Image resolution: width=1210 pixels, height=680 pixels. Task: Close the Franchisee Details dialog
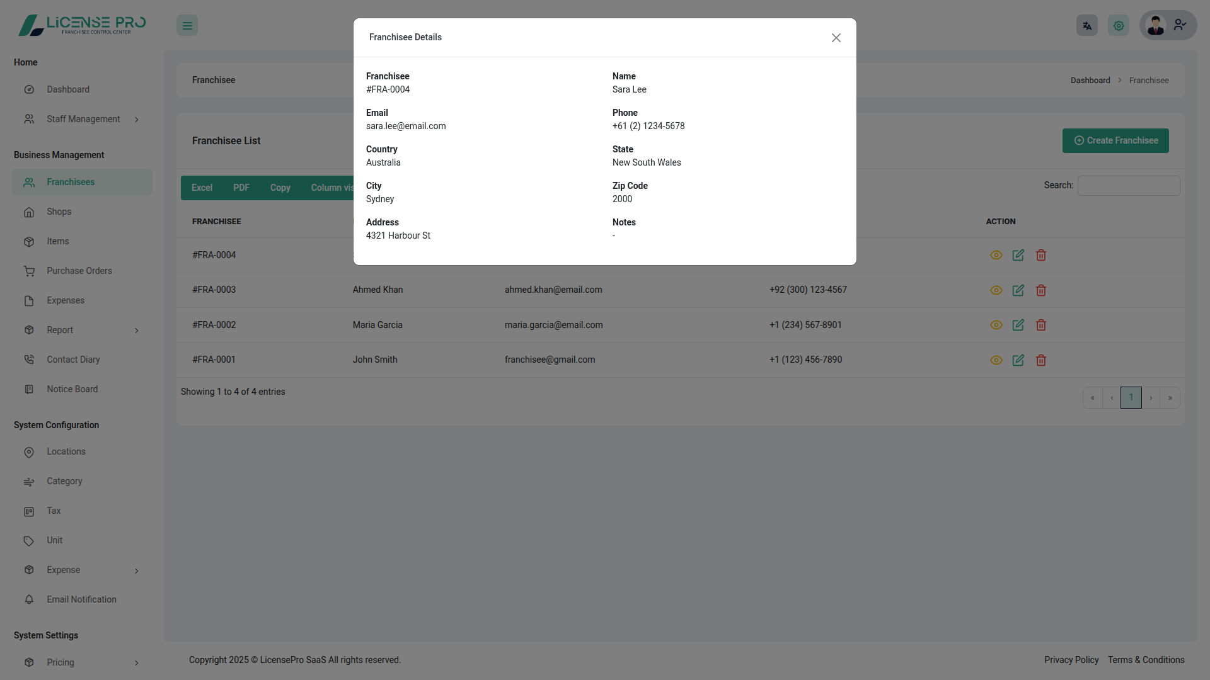(x=836, y=38)
